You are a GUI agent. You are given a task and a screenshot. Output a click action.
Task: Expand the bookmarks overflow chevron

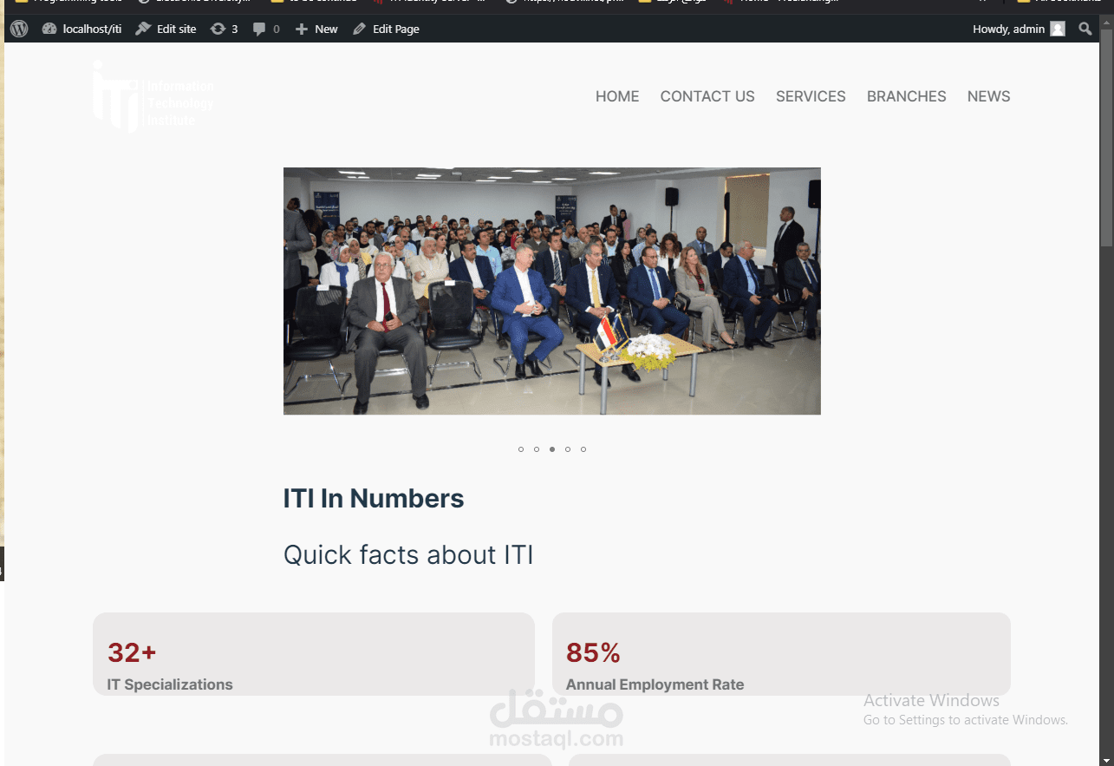coord(983,2)
